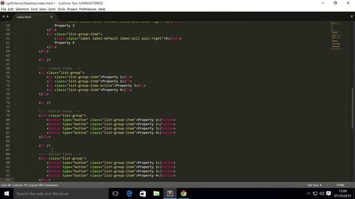Open the volume control tray icon
This screenshot has height=199, width=355.
pyautogui.click(x=322, y=193)
